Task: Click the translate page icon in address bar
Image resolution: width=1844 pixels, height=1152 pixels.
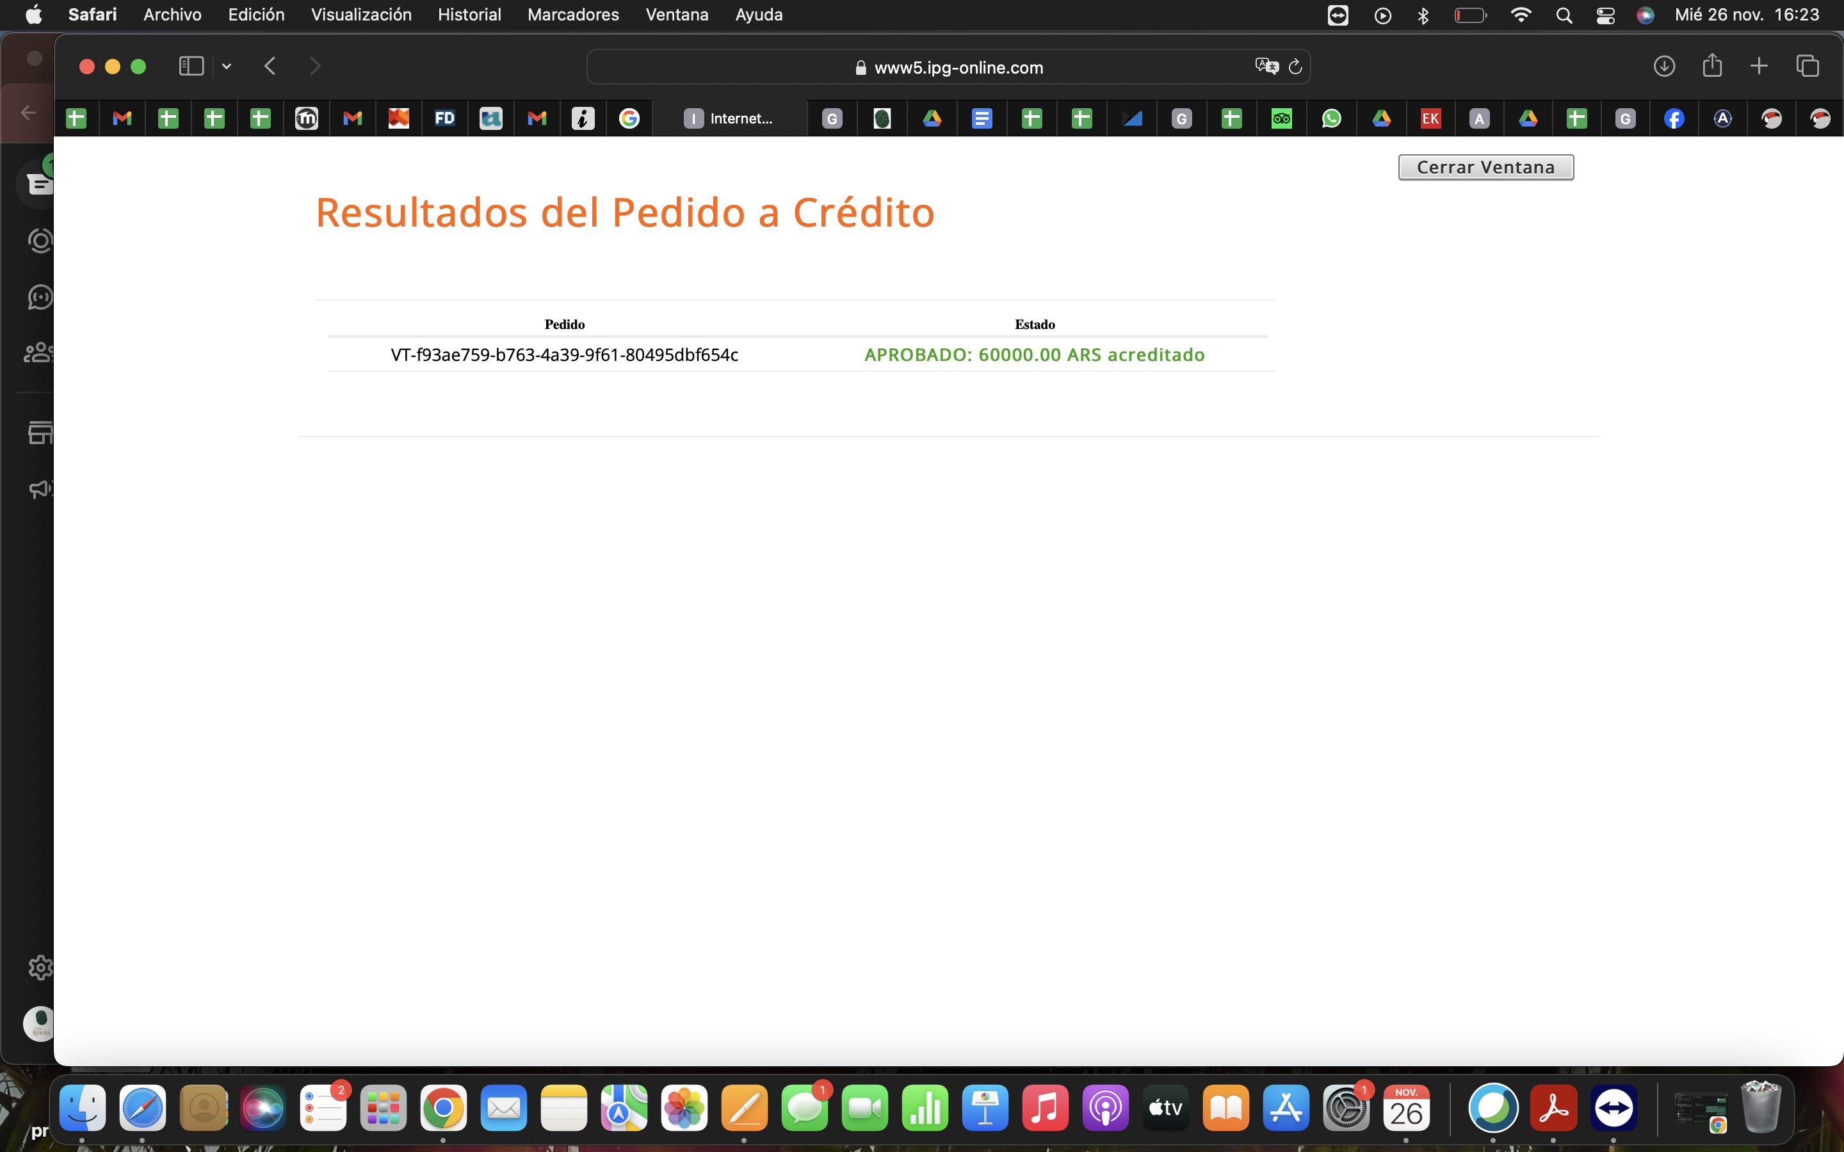Action: point(1266,67)
